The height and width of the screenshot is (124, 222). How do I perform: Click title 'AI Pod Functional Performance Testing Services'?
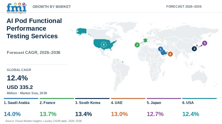(34, 29)
